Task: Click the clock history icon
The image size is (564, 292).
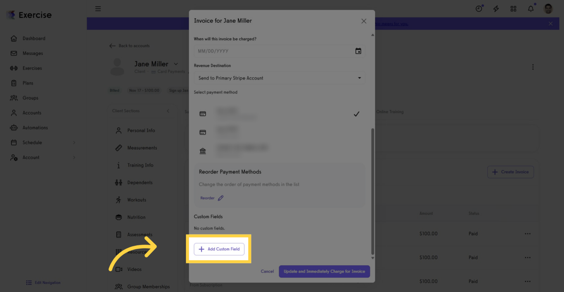Action: pyautogui.click(x=479, y=8)
